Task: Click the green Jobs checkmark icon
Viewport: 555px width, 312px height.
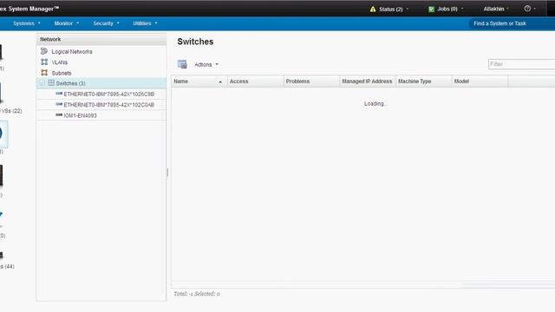Action: [x=432, y=10]
